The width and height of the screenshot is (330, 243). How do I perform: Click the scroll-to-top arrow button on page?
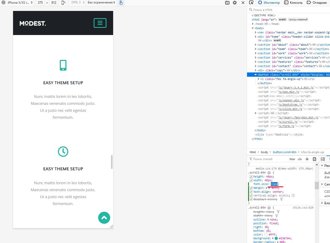[104, 218]
